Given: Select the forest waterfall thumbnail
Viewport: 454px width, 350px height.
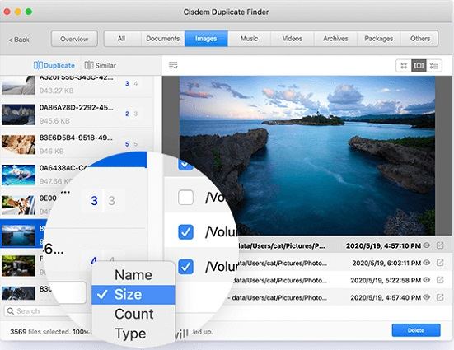Looking at the screenshot, I should (x=18, y=266).
